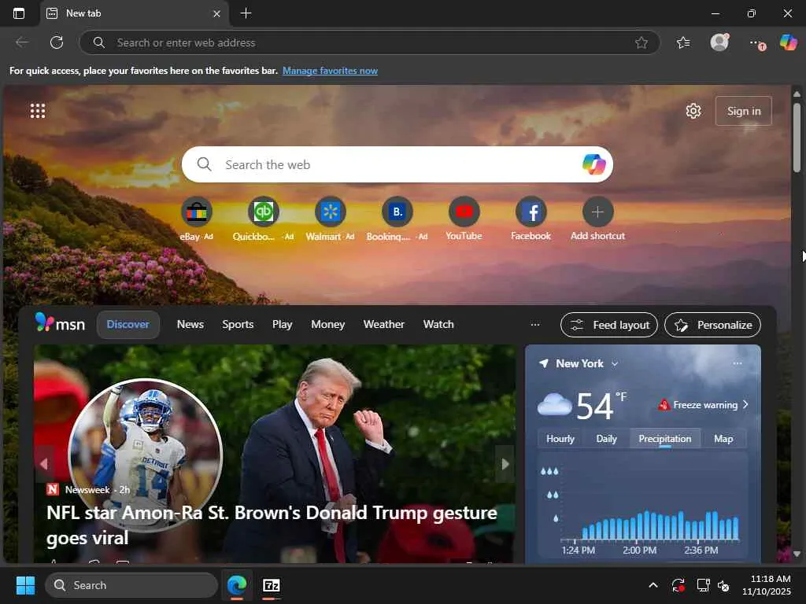Open the eBay shortcut
Viewport: 806px width, 604px height.
(x=196, y=212)
